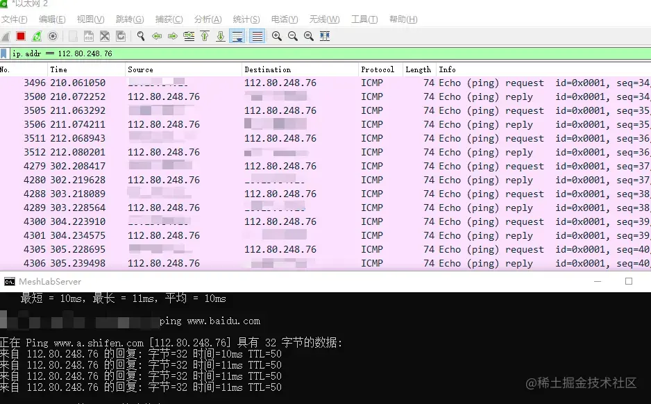651x404 pixels.
Task: Open the 工具(T) menu
Action: pos(364,19)
